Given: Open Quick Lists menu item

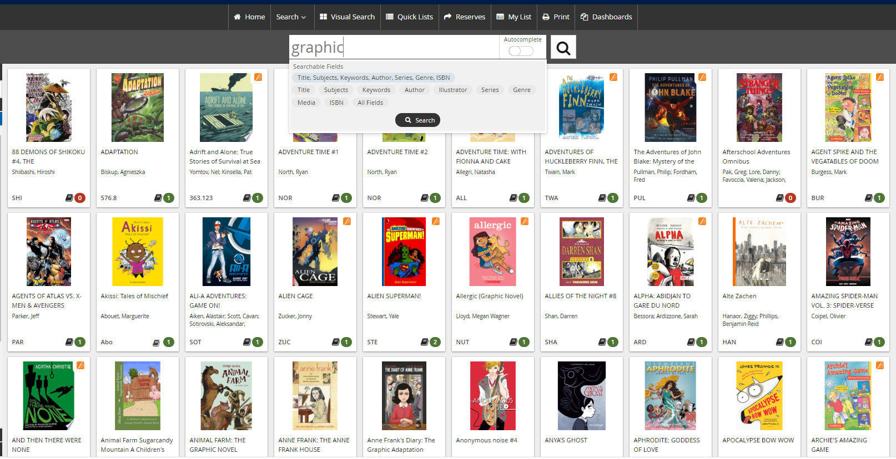Looking at the screenshot, I should tap(410, 17).
